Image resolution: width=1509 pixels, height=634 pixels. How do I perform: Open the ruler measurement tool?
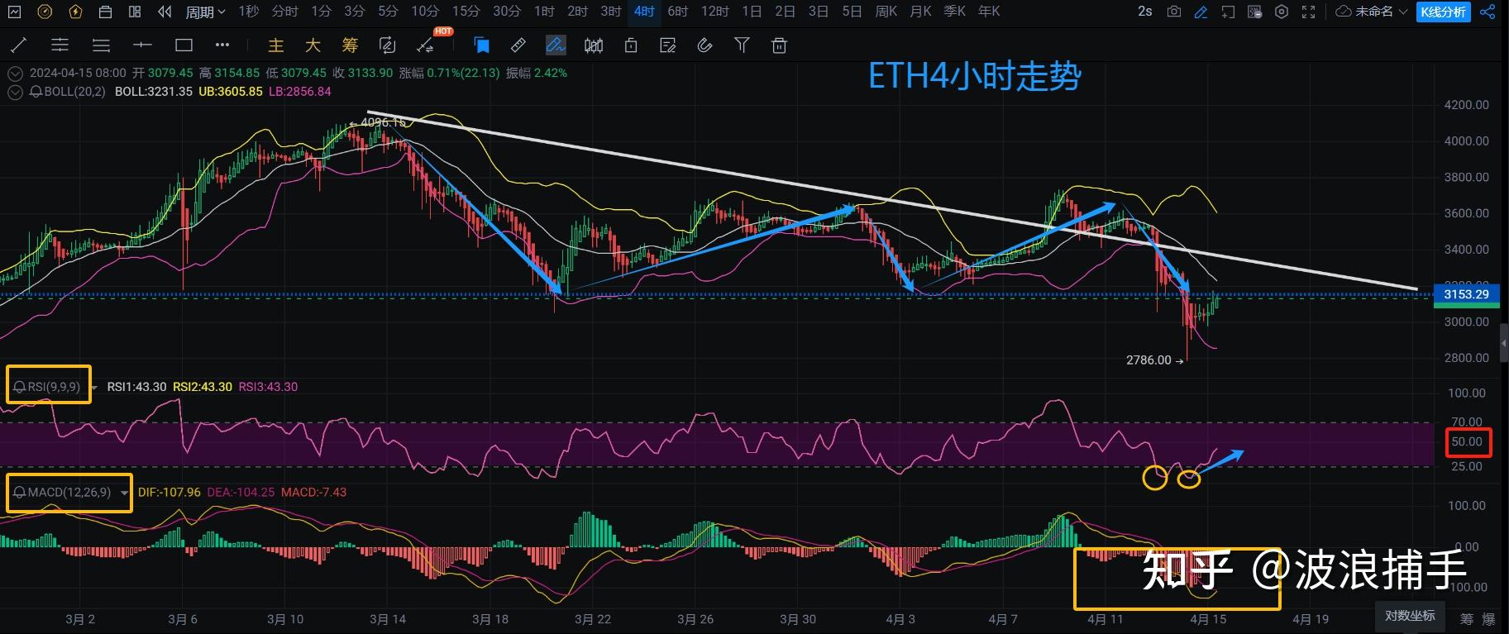pyautogui.click(x=518, y=45)
